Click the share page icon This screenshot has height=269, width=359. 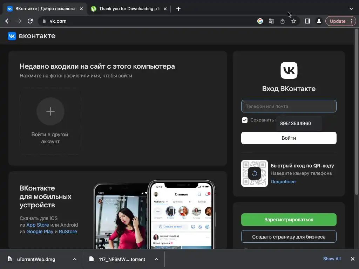pyautogui.click(x=283, y=21)
